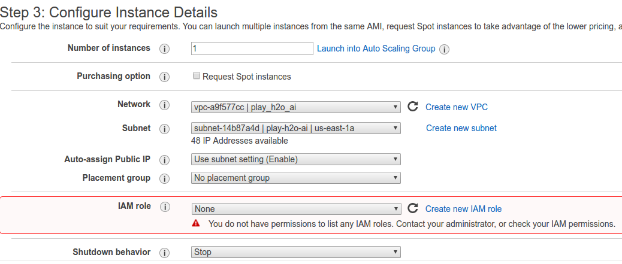
Task: Expand the Auto-assign Public IP dropdown
Action: click(296, 159)
